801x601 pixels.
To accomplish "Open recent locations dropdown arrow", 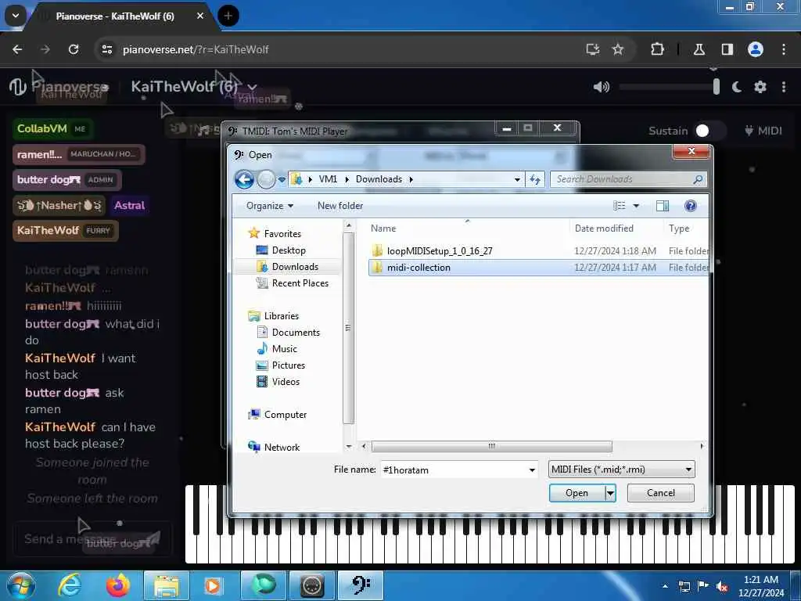I will click(282, 180).
